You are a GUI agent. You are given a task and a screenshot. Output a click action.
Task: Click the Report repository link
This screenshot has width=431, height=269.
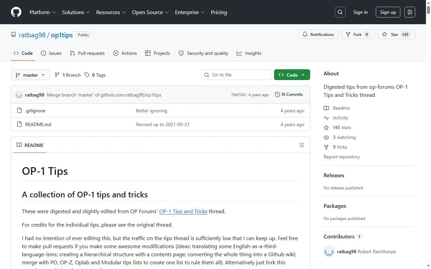[342, 157]
